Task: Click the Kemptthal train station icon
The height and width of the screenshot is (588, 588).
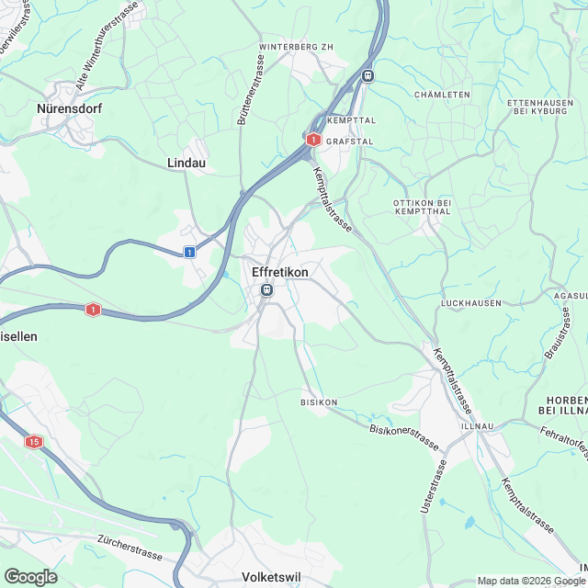Action: tap(367, 75)
